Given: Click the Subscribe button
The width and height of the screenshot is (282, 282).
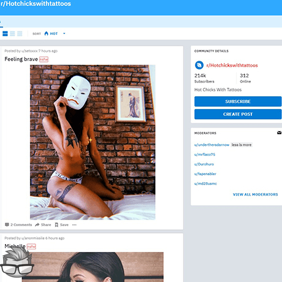Looking at the screenshot, I should coord(238,101).
